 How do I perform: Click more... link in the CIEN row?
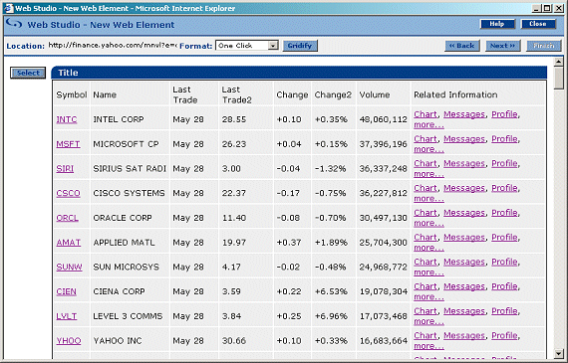click(428, 296)
